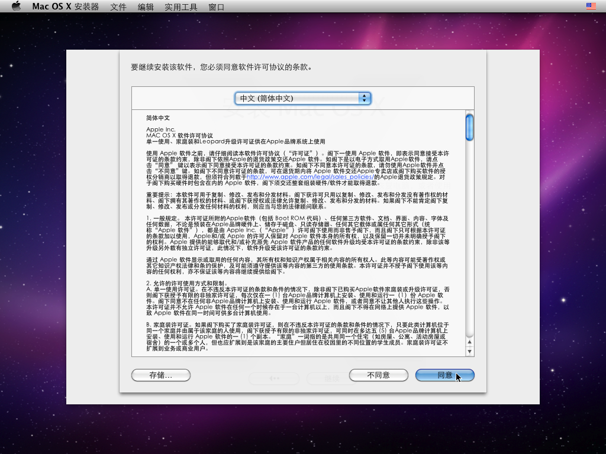This screenshot has width=606, height=454.
Task: Click the 2. 允许的许可使用方式和限制 heading
Action: pos(187,283)
